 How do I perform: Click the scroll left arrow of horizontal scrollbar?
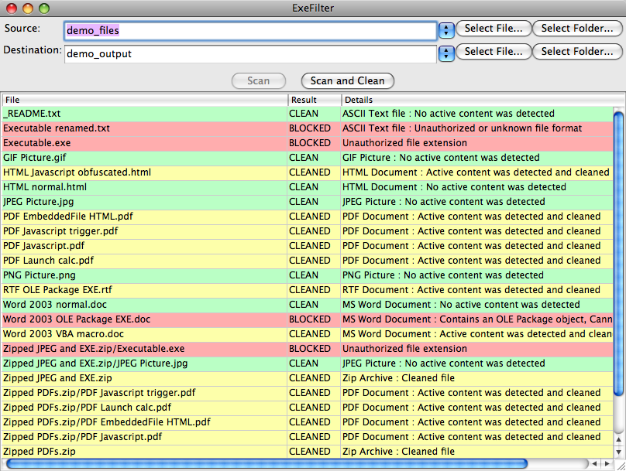click(x=595, y=464)
